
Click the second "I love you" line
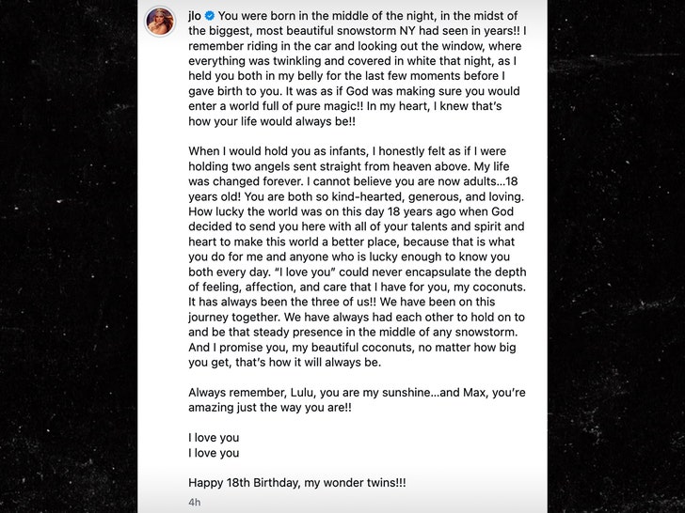(x=214, y=453)
